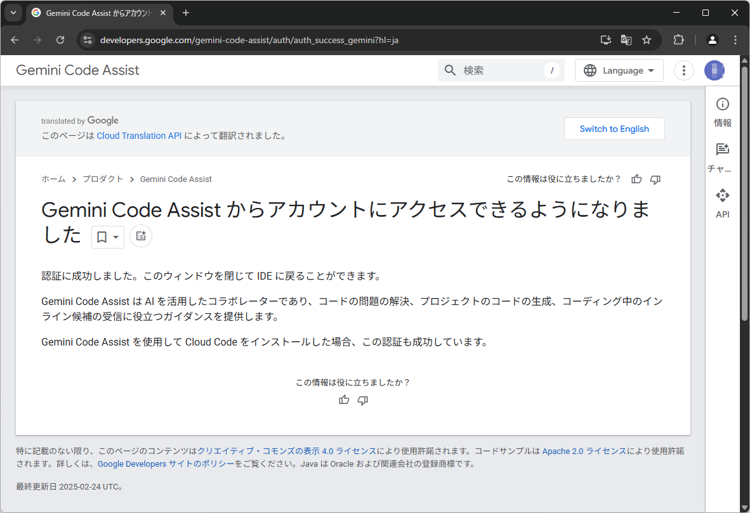Click inside the 検索 search field
This screenshot has height=513, width=750.
pos(495,70)
